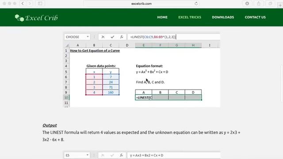The height and width of the screenshot is (159, 283).
Task: Select column G header
Action: pyautogui.click(x=176, y=45)
